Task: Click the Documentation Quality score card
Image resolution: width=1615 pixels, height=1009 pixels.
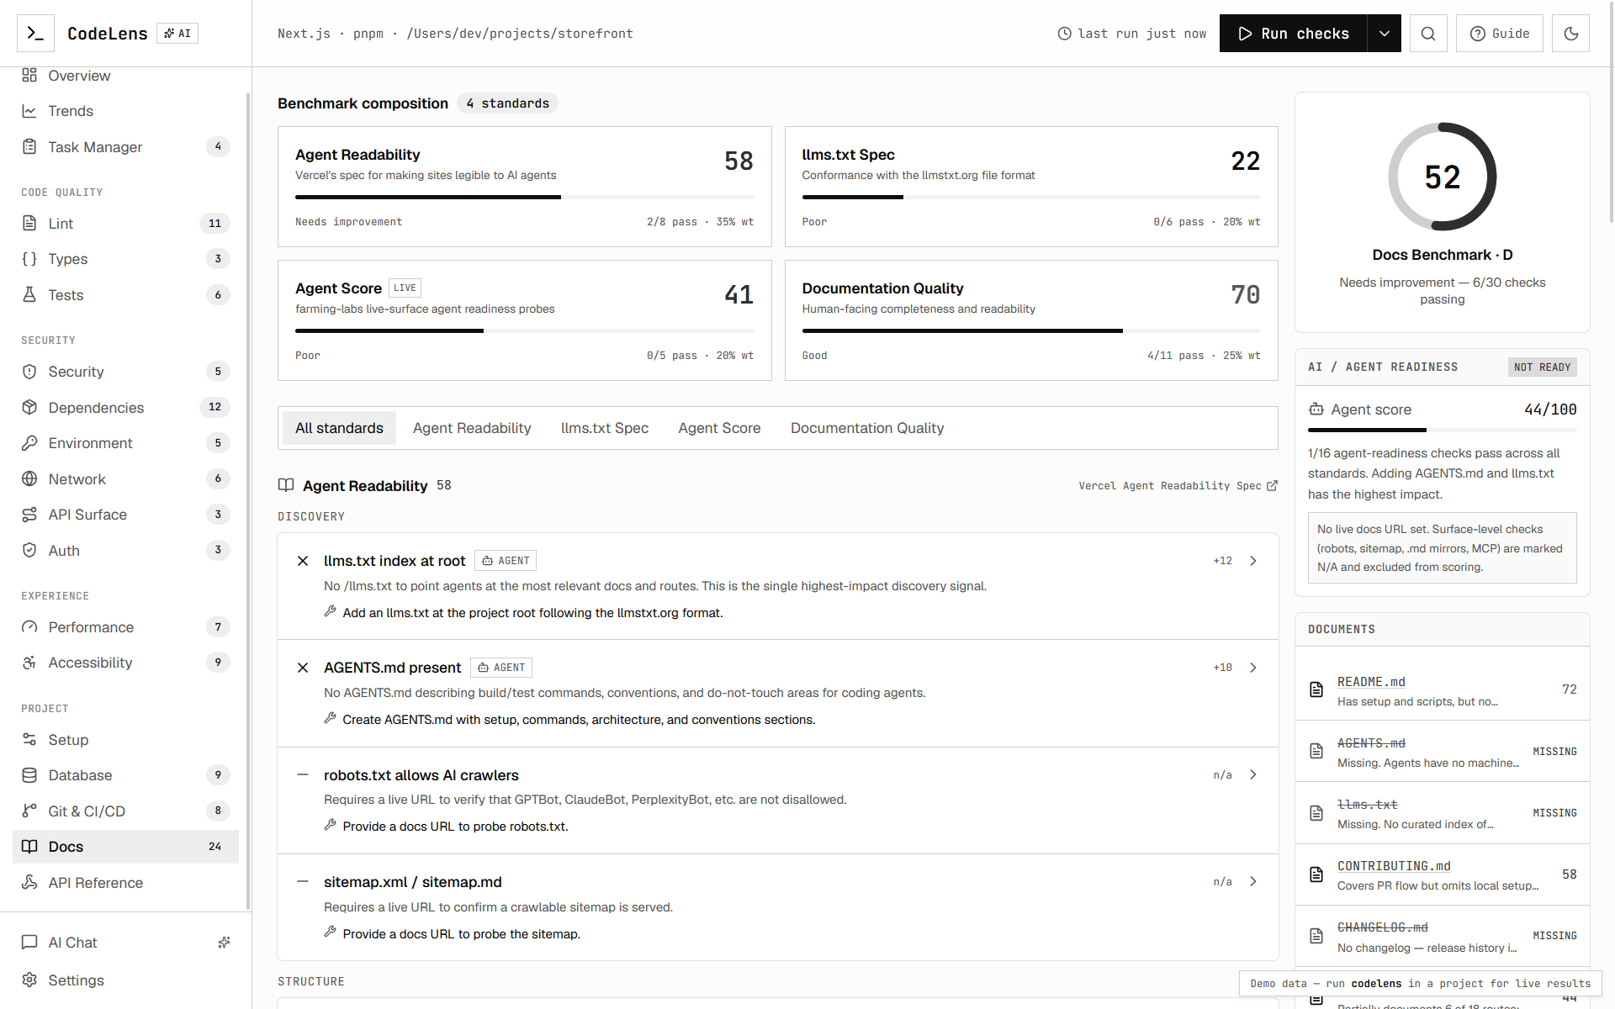Action: pyautogui.click(x=1031, y=320)
